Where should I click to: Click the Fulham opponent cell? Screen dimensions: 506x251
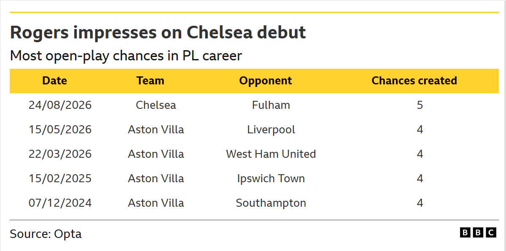pos(271,105)
